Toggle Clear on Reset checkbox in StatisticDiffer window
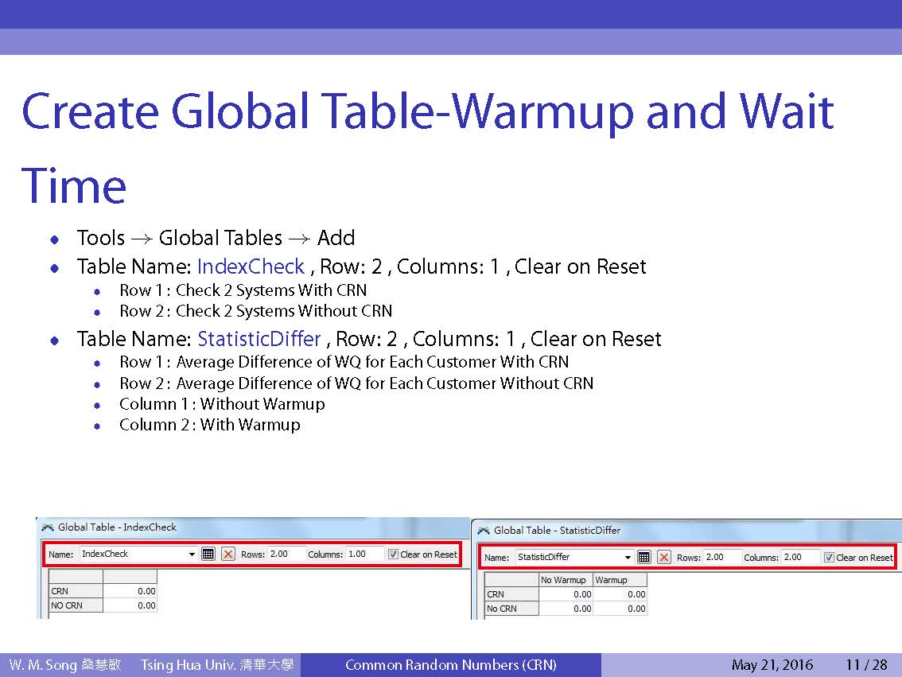902x677 pixels. coord(829,557)
